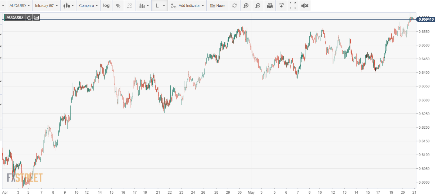The width and height of the screenshot is (435, 195).
Task: Download chart as PNG
Action: pos(281,6)
